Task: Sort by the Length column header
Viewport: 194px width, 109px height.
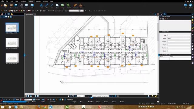Action: (74, 102)
